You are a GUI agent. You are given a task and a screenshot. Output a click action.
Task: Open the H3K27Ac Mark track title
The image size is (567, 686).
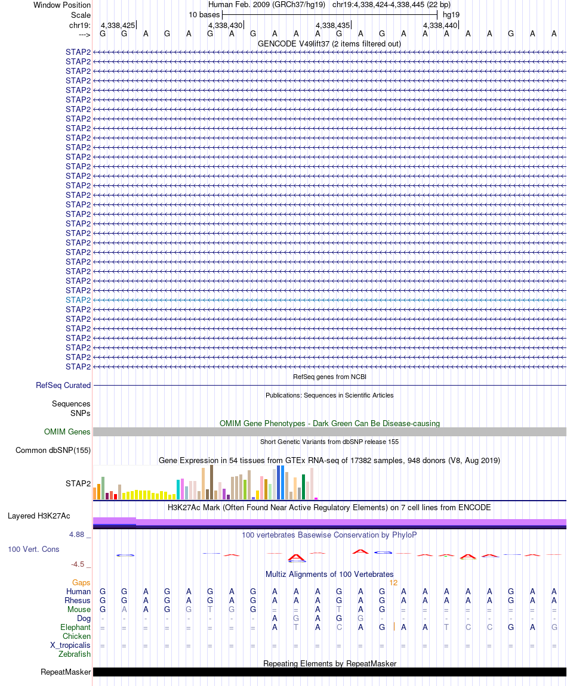pos(329,508)
